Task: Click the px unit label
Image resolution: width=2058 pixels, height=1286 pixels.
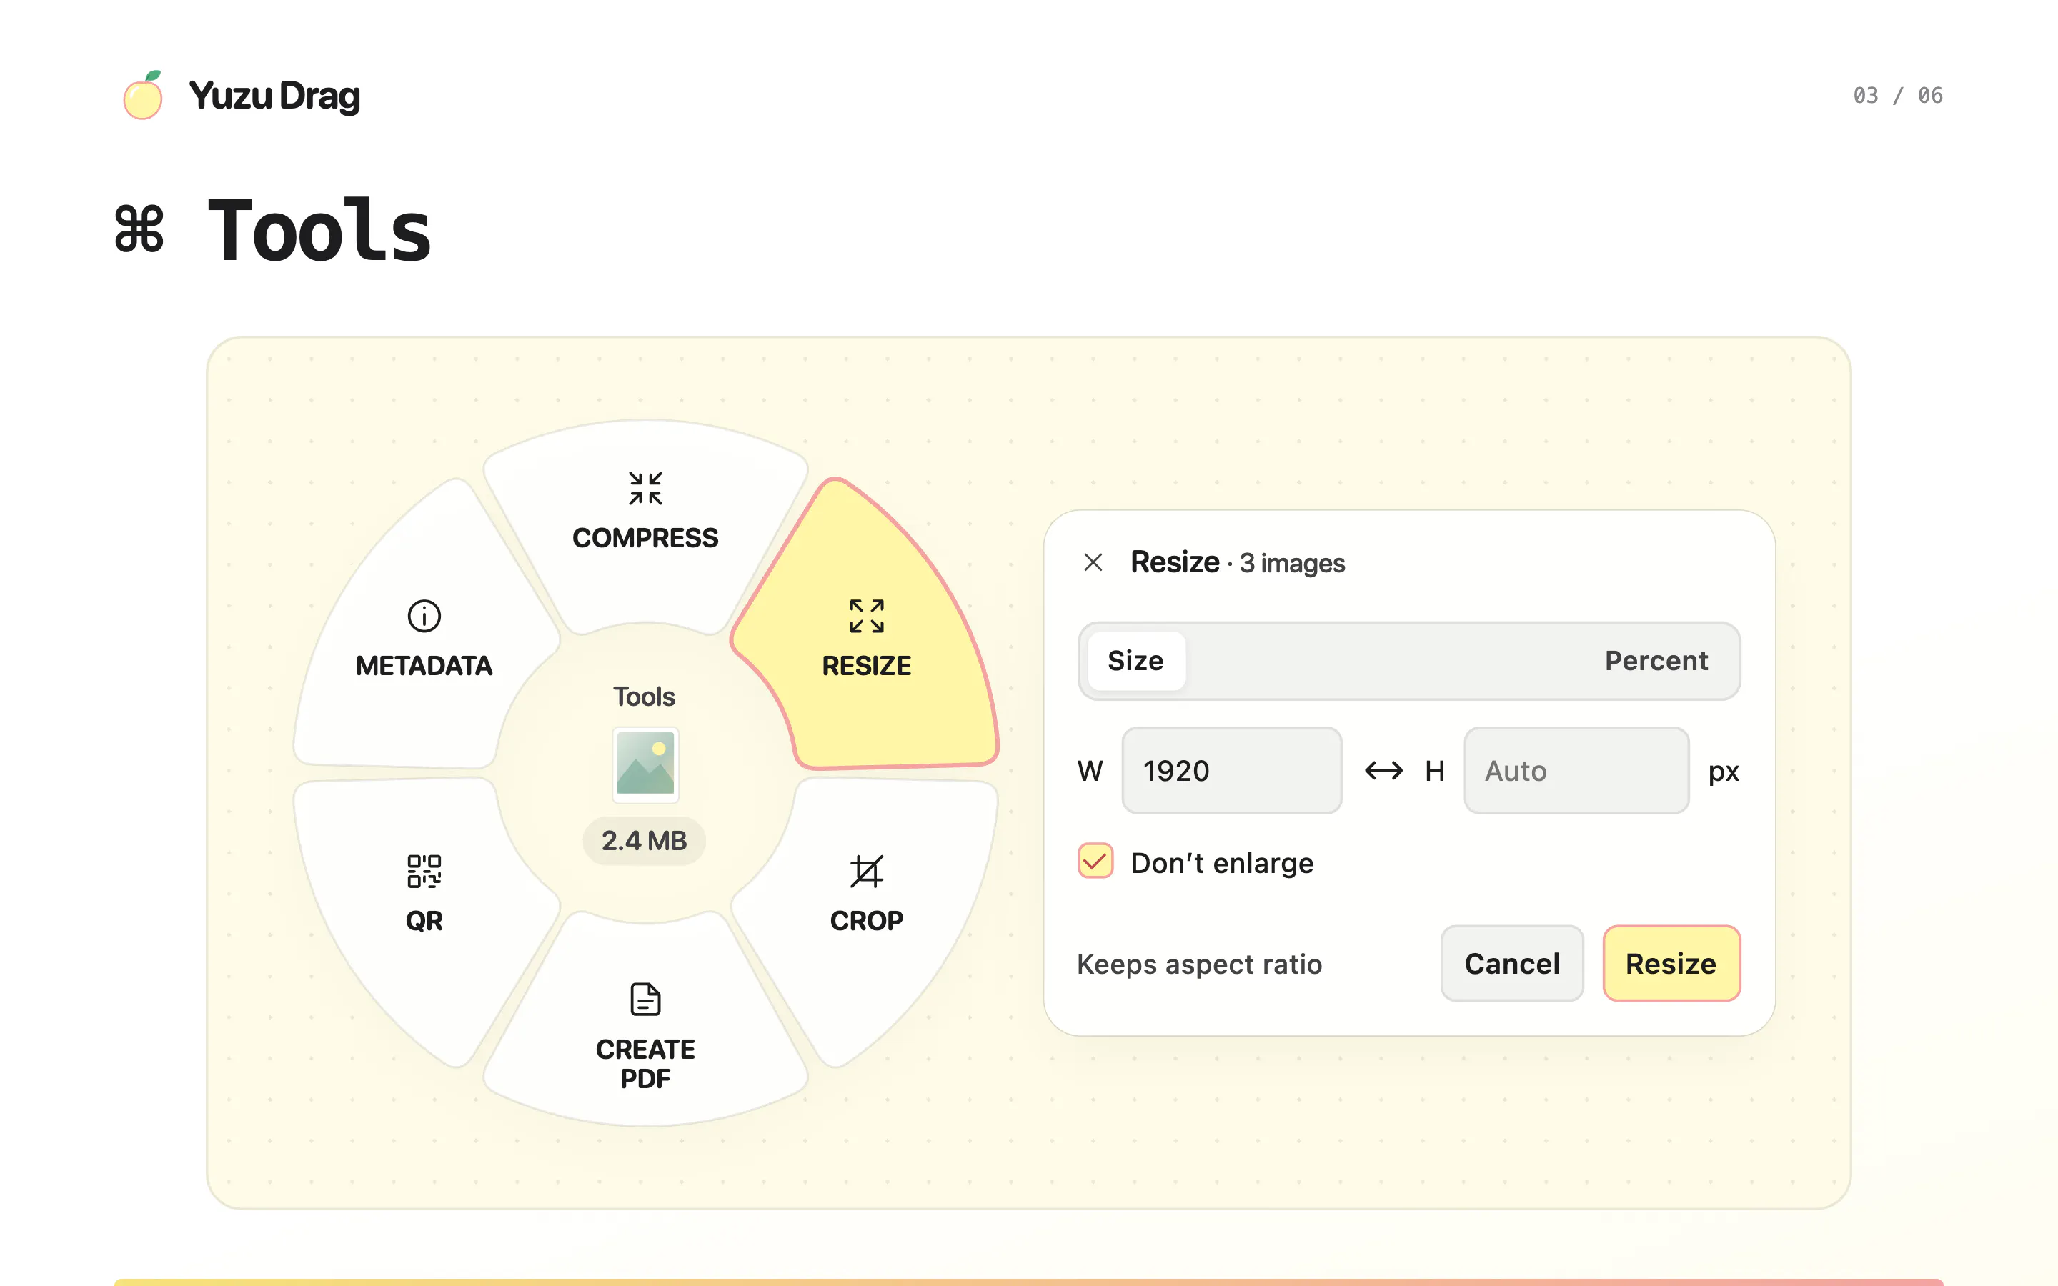Action: click(x=1724, y=772)
